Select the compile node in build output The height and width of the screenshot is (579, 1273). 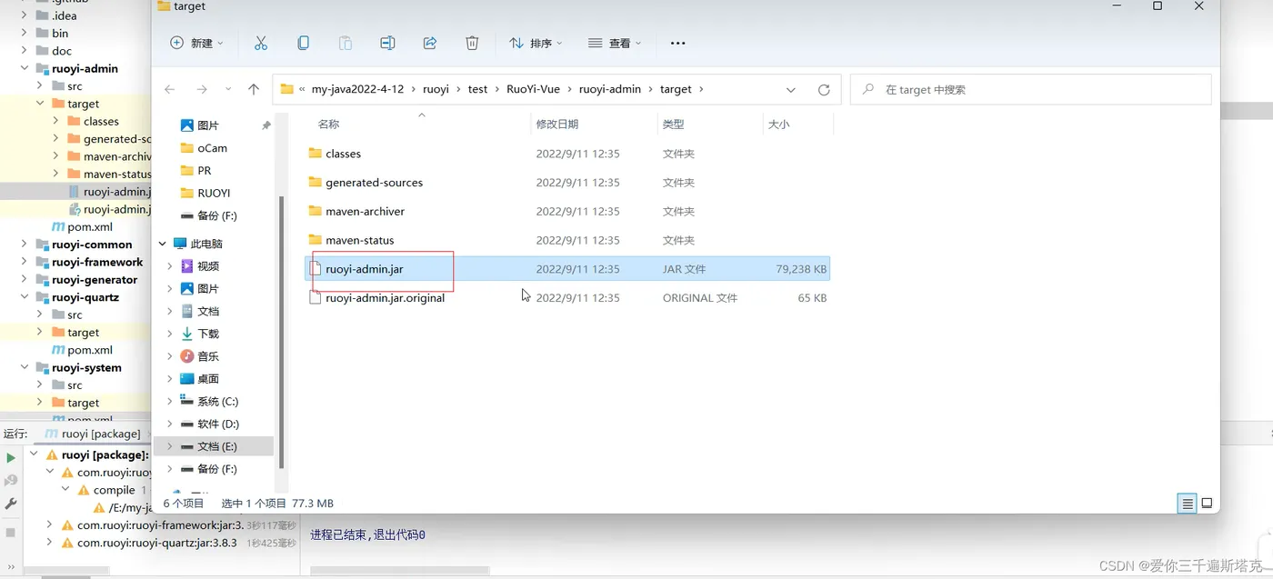114,490
